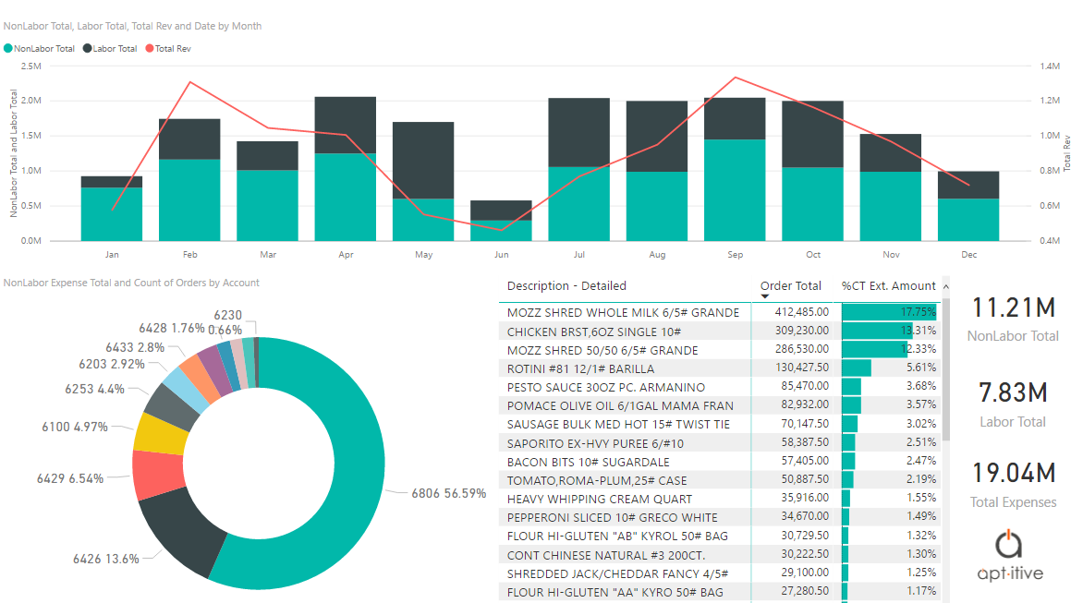Click the Order Total sort arrow
The height and width of the screenshot is (603, 1083).
tap(764, 296)
